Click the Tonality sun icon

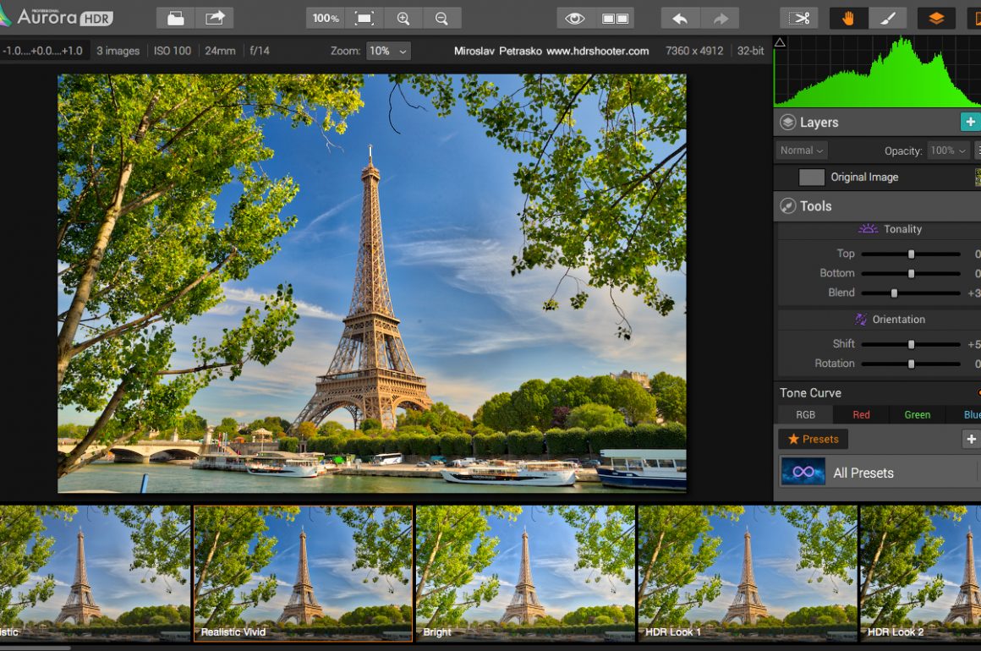[868, 229]
